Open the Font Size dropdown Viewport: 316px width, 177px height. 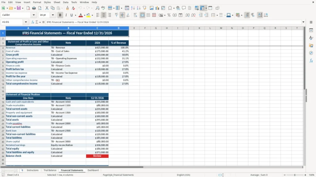(x=53, y=15)
